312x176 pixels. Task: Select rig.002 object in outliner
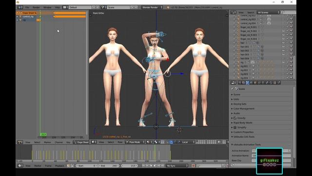[244, 70]
